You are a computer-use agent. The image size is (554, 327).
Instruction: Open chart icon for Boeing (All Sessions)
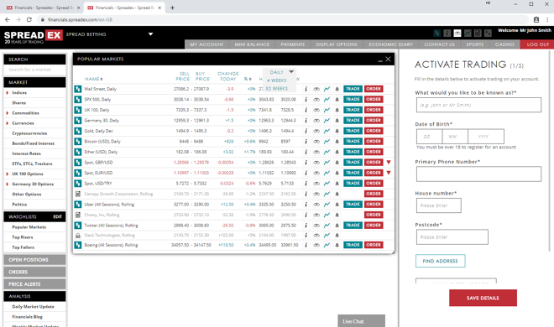click(x=327, y=245)
